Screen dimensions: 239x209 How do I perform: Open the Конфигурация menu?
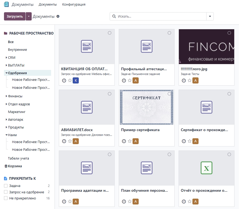(x=74, y=5)
